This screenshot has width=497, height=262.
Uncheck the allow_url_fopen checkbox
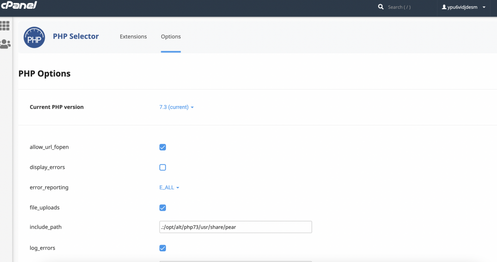click(163, 147)
